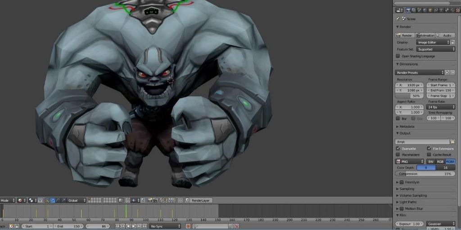Select RGB color mode
The image size is (461, 230).
coord(440,161)
